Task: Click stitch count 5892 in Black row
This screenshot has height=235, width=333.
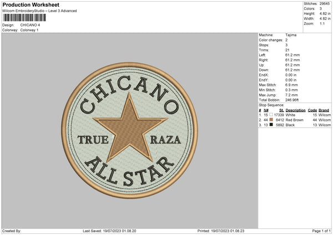Action: pos(280,125)
